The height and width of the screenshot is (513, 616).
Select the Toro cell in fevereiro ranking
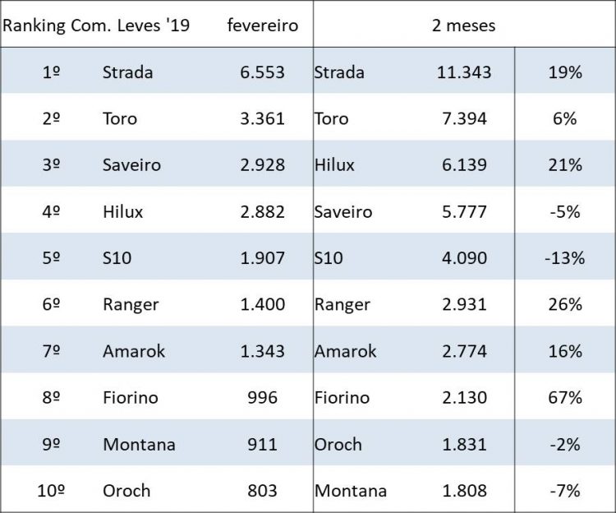pos(120,118)
